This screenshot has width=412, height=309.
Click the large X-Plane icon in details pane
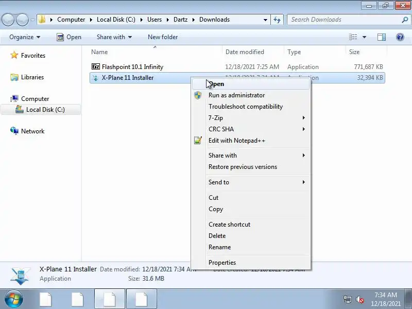click(20, 276)
